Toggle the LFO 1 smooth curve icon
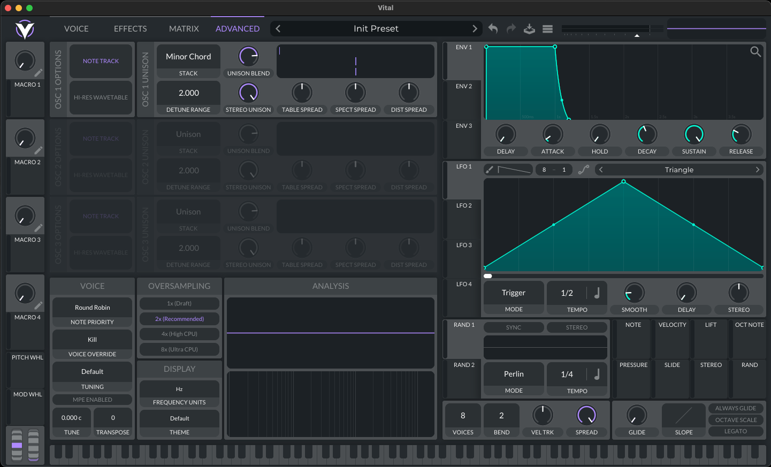The width and height of the screenshot is (771, 467). click(x=584, y=170)
